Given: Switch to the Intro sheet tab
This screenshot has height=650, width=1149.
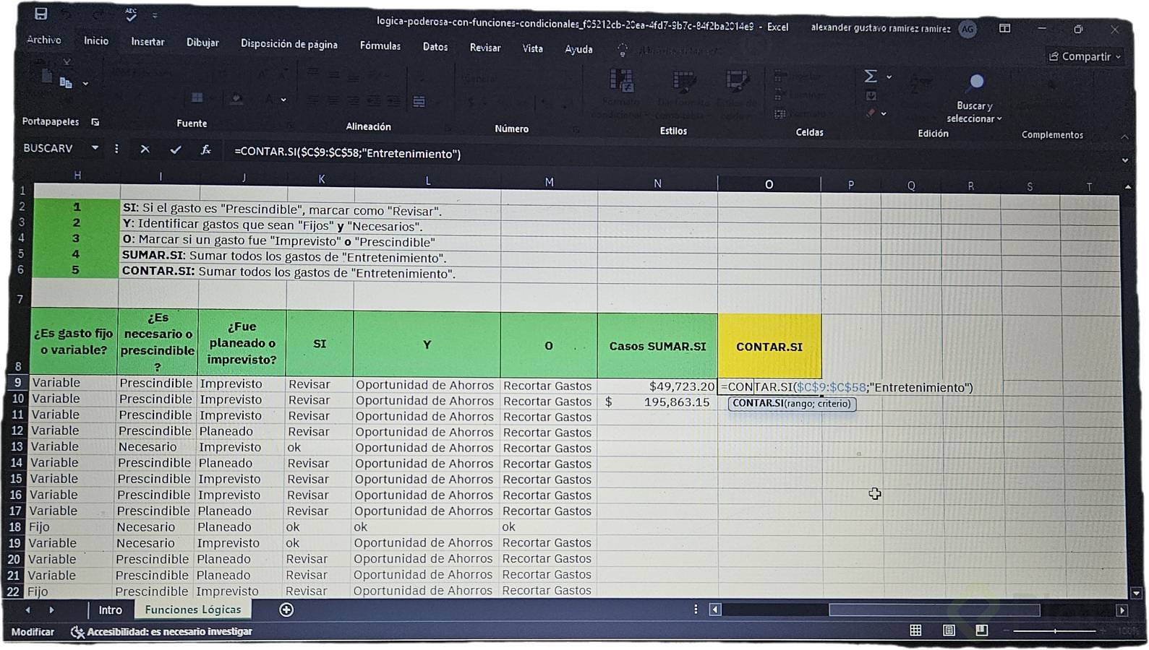Looking at the screenshot, I should tap(111, 610).
